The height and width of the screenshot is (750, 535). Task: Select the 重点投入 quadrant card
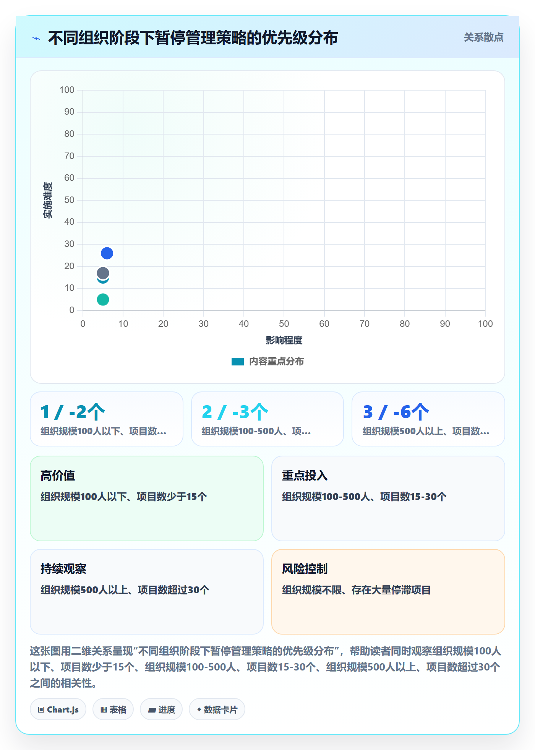pyautogui.click(x=388, y=498)
